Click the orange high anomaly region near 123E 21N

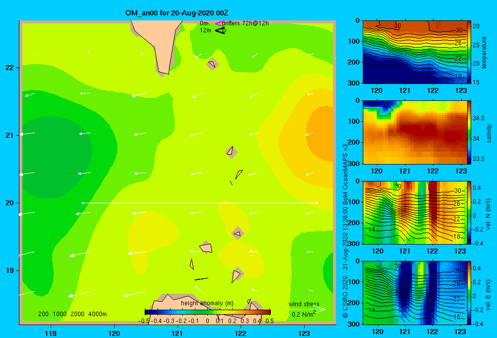[320, 133]
